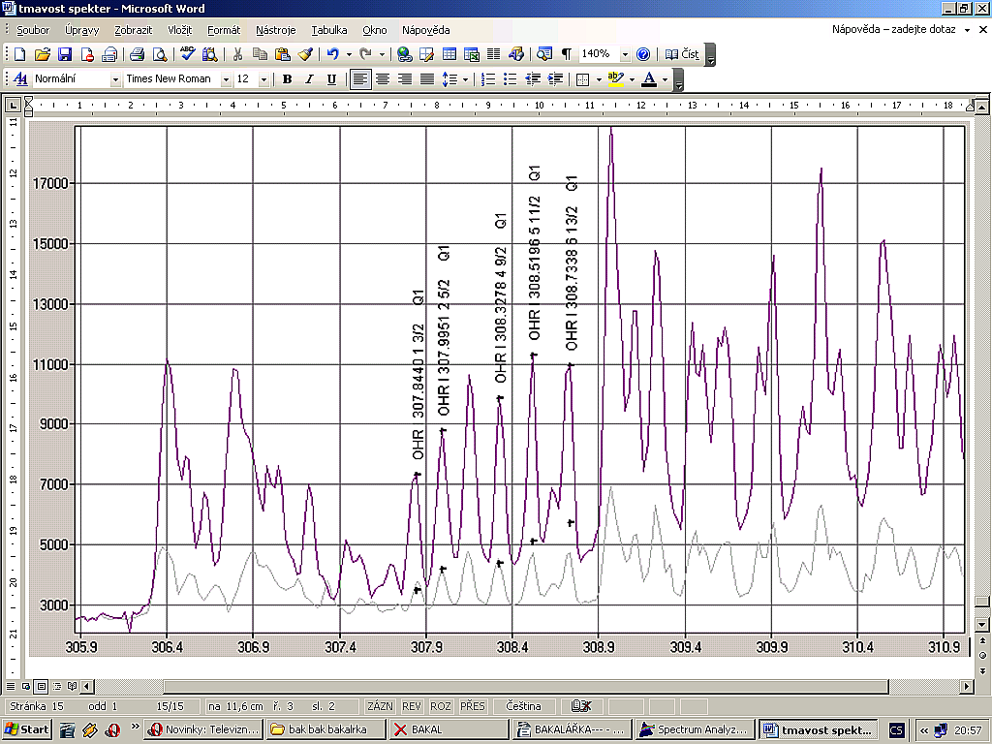
Task: Save the document with the diskette icon
Action: [x=65, y=54]
